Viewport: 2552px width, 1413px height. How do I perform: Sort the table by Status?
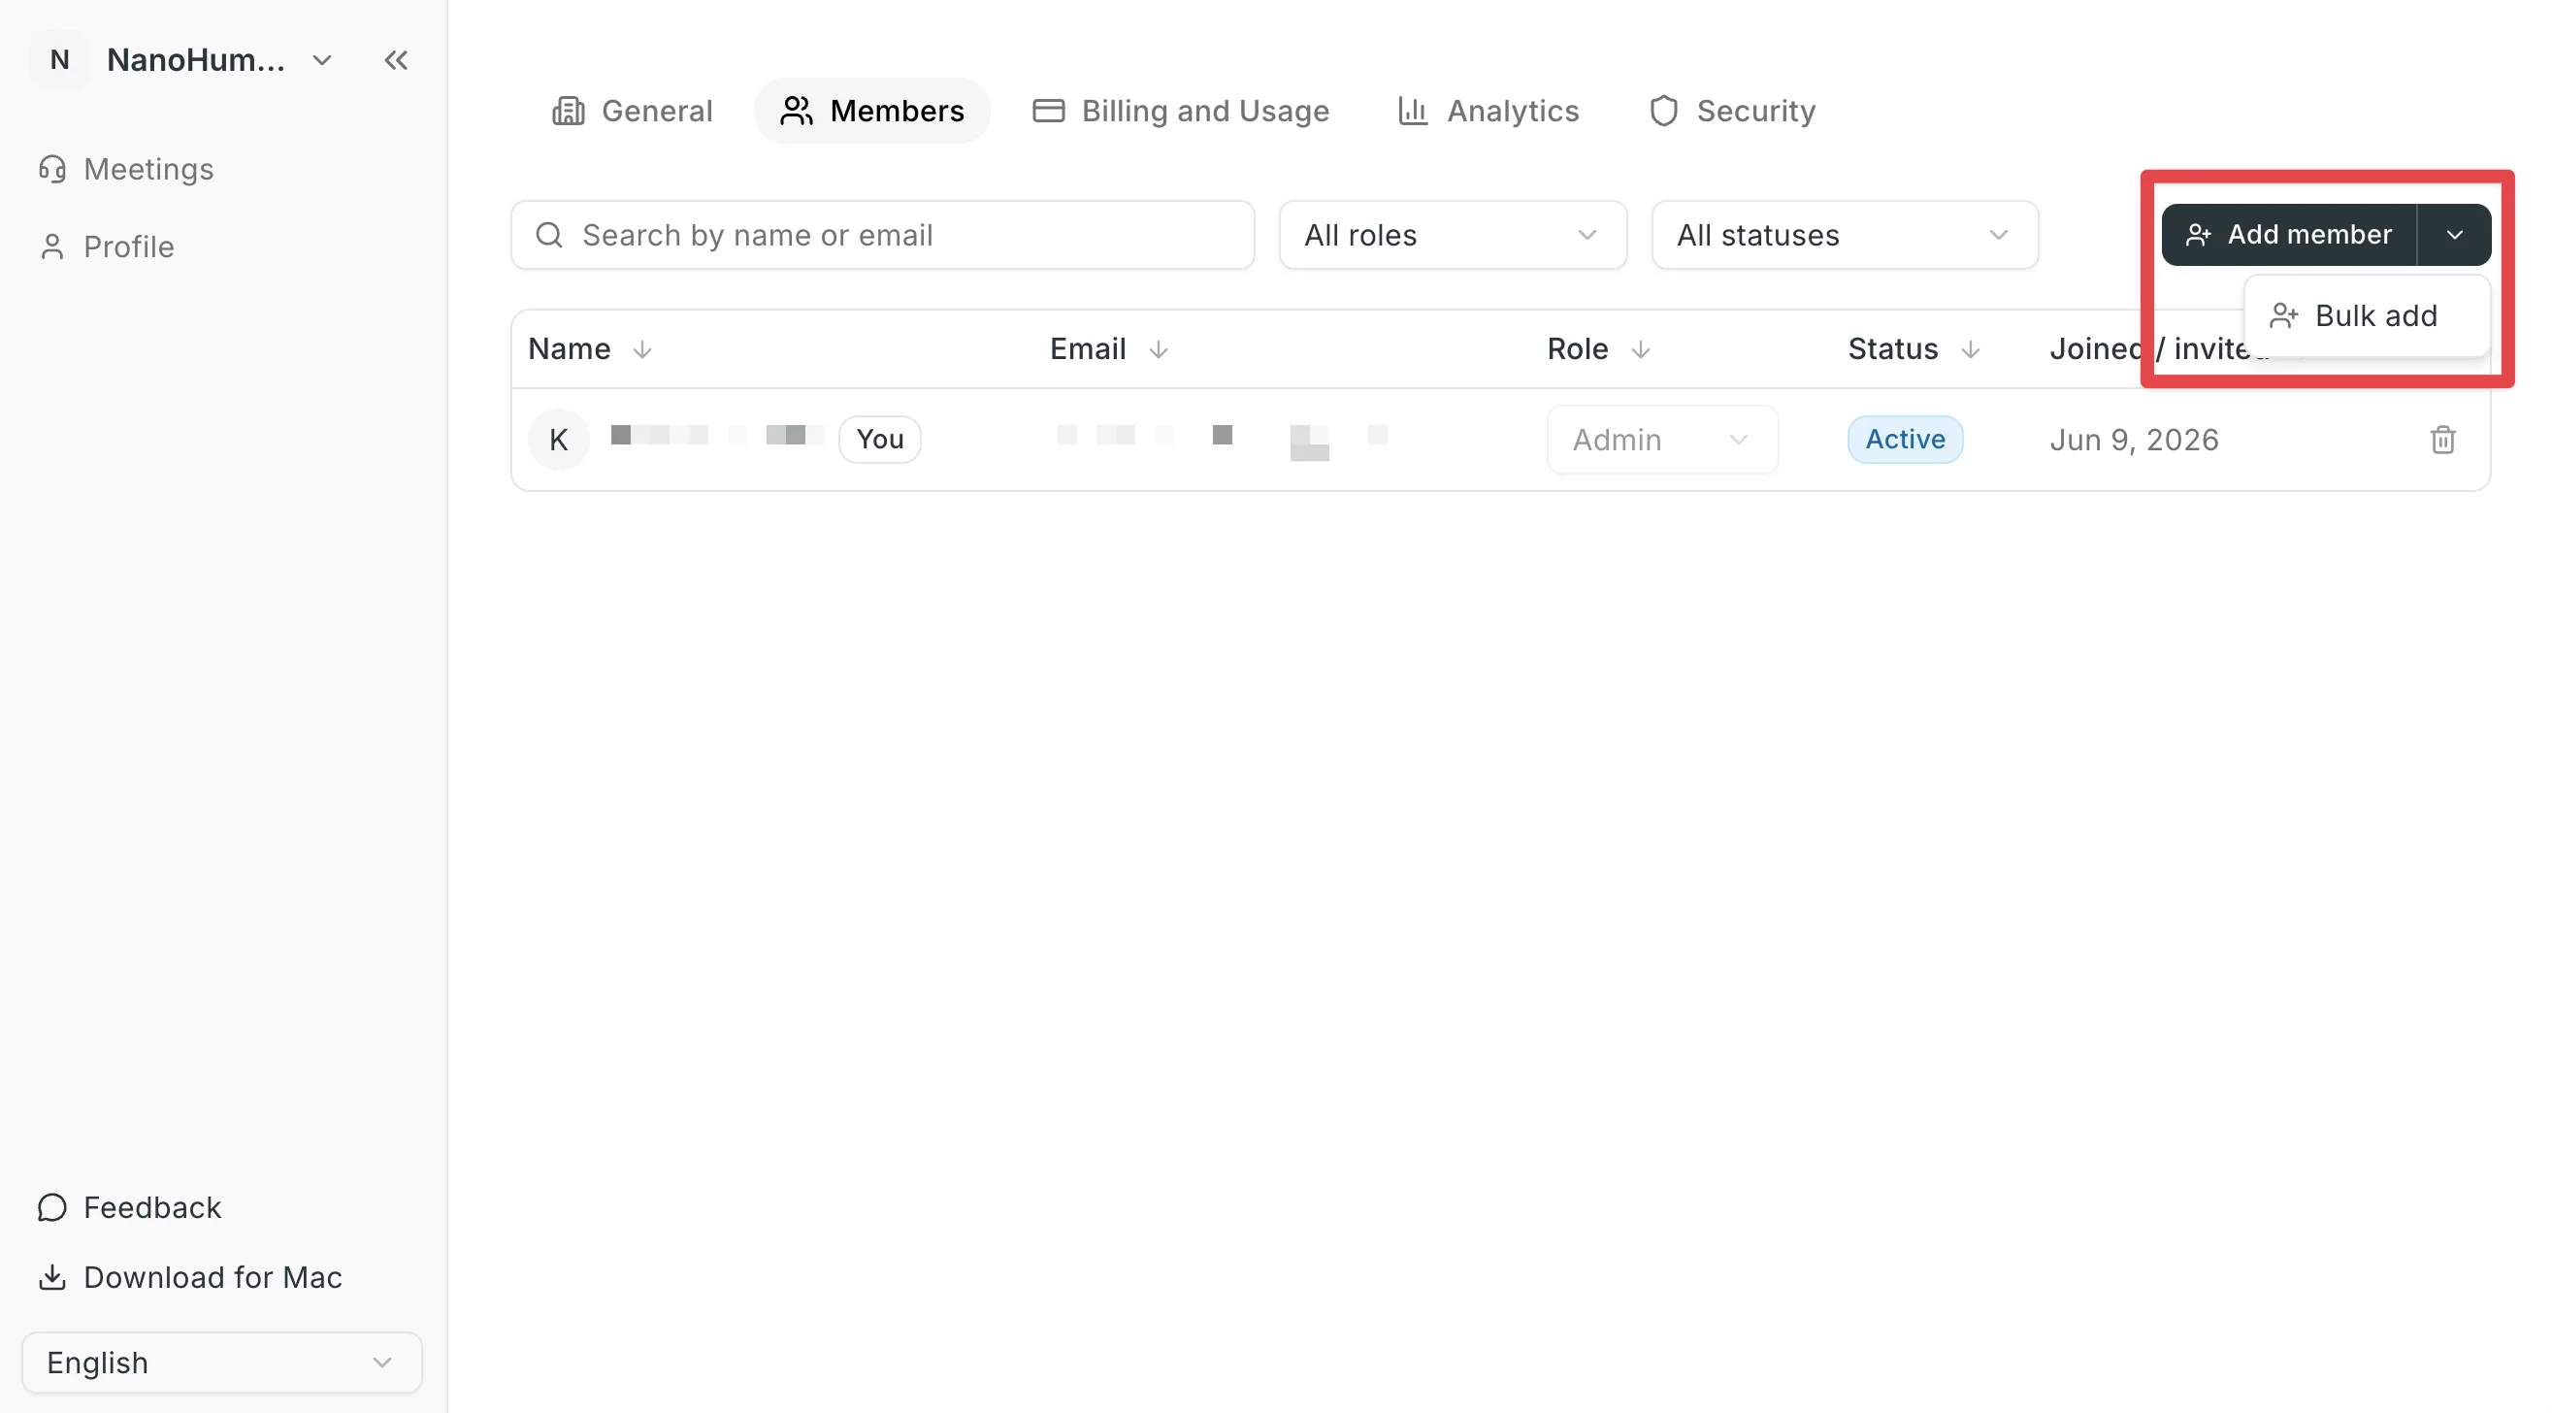tap(1971, 349)
